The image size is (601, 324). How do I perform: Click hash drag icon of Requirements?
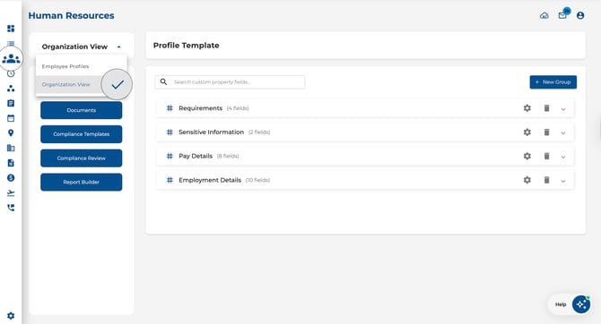pos(170,108)
